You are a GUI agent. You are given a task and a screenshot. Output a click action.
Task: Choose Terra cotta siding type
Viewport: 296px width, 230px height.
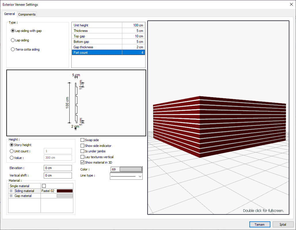(13, 49)
